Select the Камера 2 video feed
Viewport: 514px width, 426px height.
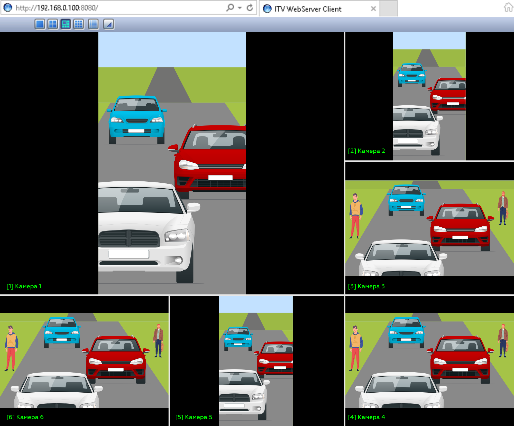point(429,96)
